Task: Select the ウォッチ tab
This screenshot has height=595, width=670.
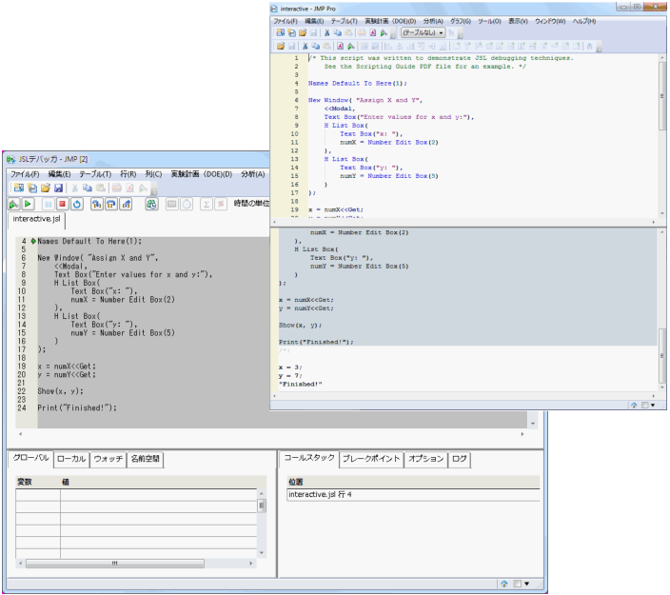Action: 108,459
